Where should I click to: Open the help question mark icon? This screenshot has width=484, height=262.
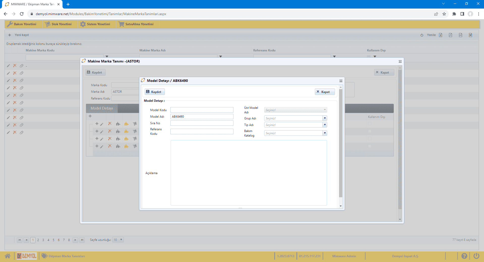pyautogui.click(x=464, y=256)
